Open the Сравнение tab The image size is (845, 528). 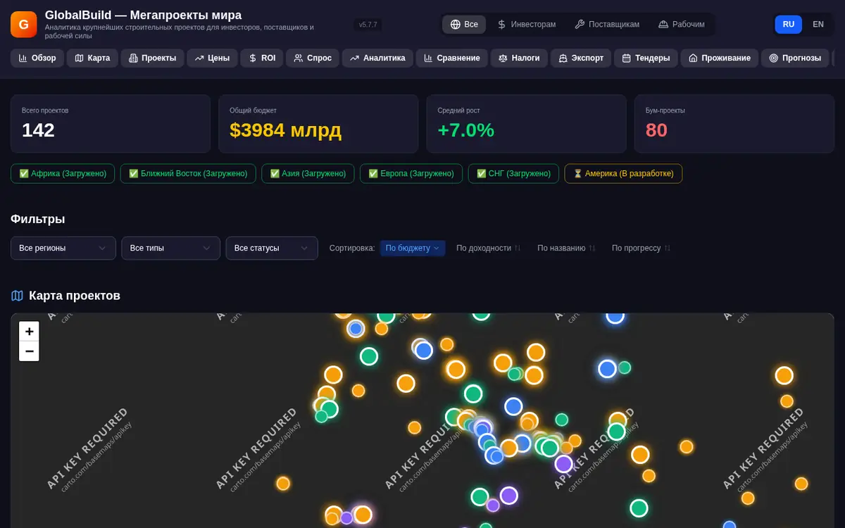point(452,58)
